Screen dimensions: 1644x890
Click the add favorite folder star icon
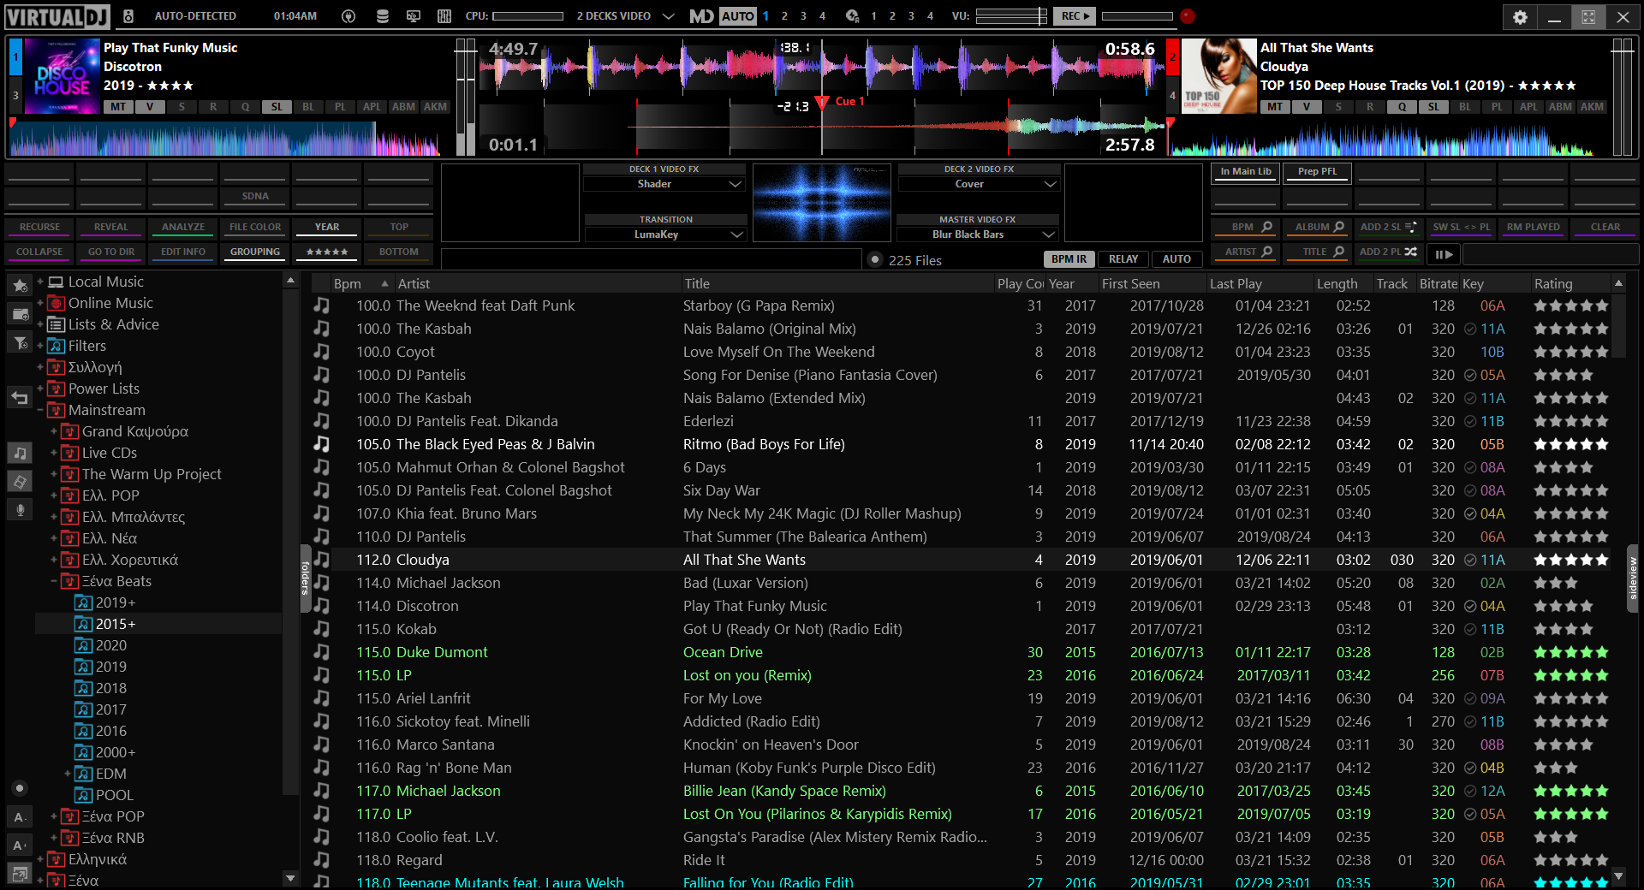[21, 286]
